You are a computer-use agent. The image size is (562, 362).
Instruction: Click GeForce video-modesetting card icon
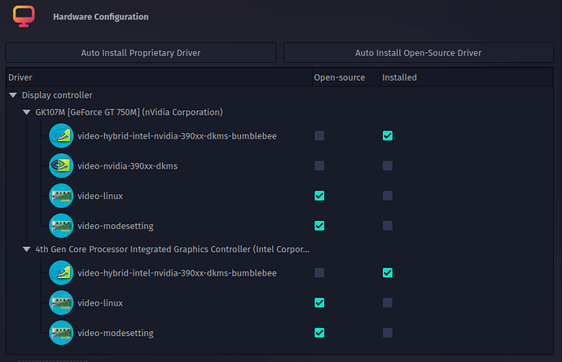point(61,226)
